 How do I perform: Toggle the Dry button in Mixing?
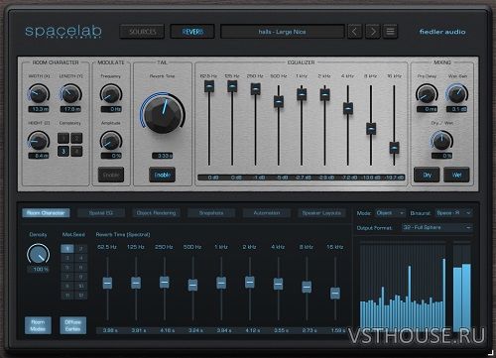point(427,175)
